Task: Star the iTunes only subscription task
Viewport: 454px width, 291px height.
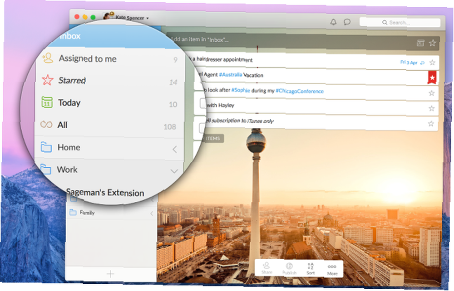Action: point(431,124)
